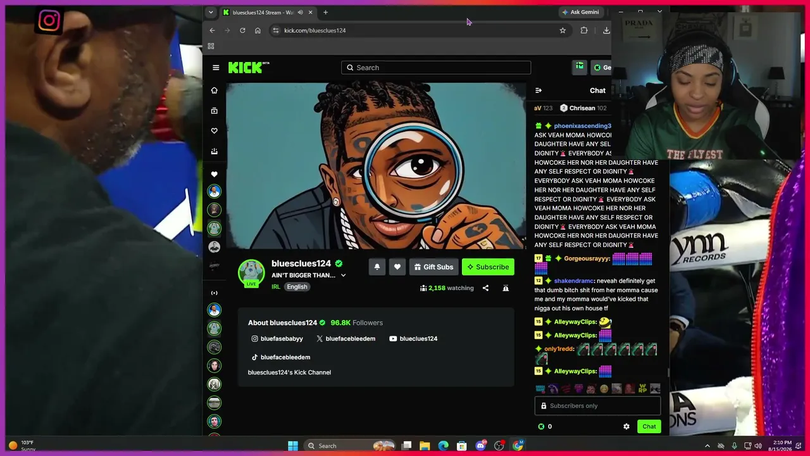This screenshot has width=810, height=456.
Task: Open bluefasebabyy Instagram link
Action: tap(277, 339)
